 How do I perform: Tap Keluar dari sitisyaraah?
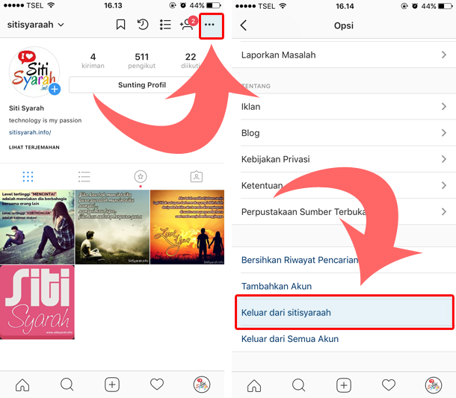(345, 312)
